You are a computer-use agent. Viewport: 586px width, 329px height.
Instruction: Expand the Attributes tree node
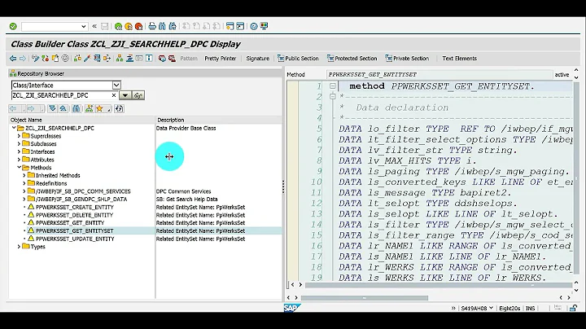click(19, 160)
